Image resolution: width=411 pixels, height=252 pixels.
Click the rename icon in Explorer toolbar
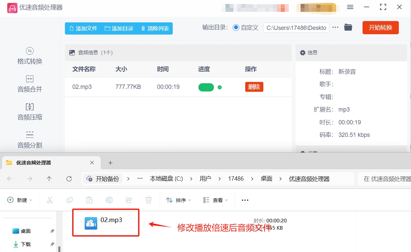(109, 200)
